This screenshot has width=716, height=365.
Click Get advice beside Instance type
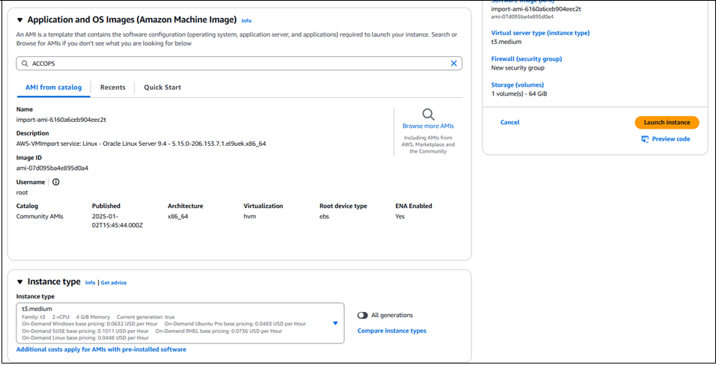click(113, 283)
